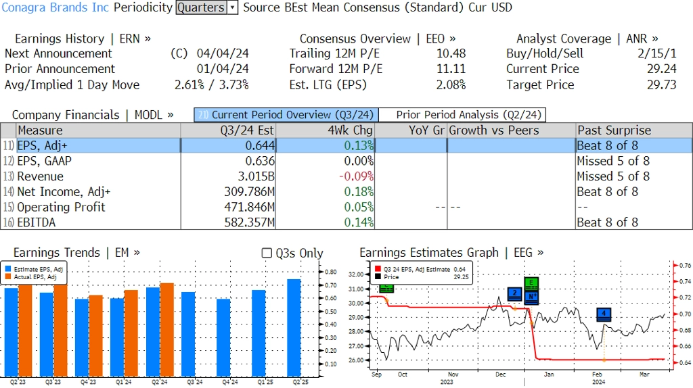
Task: Click the blue Estimate EPS, Adj legend swatch
Action: [x=8, y=269]
